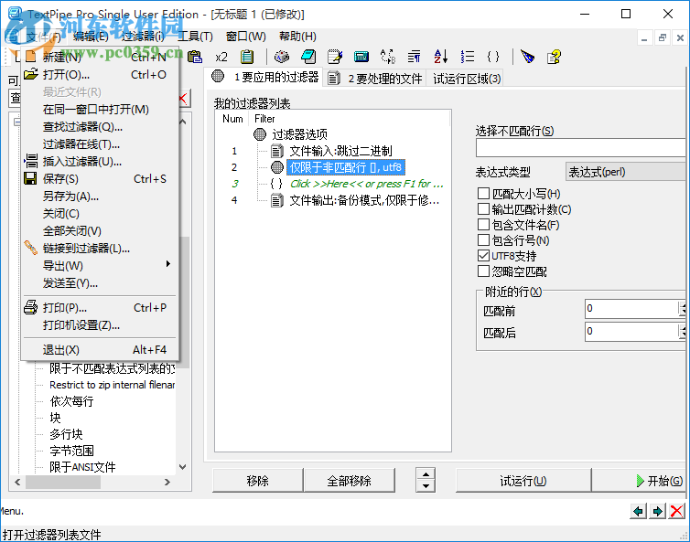
Task: Choose 新建(N) from the file menu
Action: point(100,57)
